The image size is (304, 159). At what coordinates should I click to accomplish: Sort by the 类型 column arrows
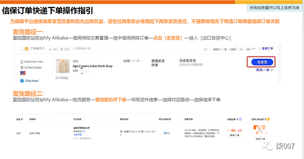(x=22, y=119)
